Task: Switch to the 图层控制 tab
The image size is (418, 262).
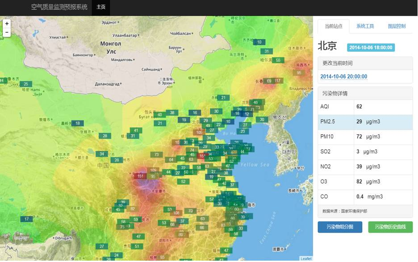Action: pyautogui.click(x=397, y=26)
